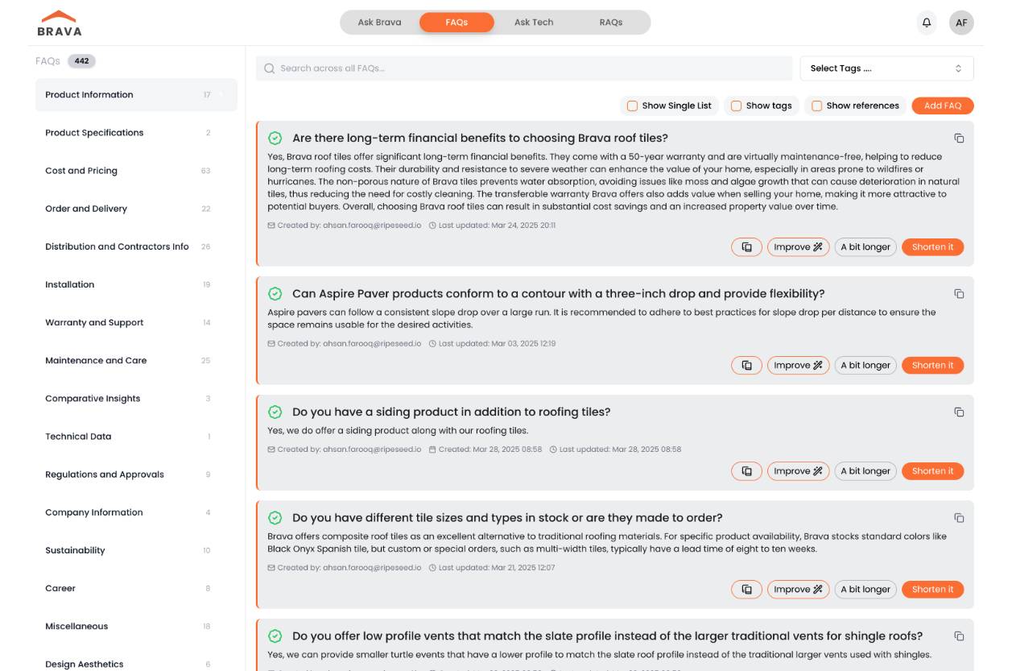This screenshot has height=671, width=1012.
Task: Click green check icon of siding product FAQ
Action: coord(275,412)
